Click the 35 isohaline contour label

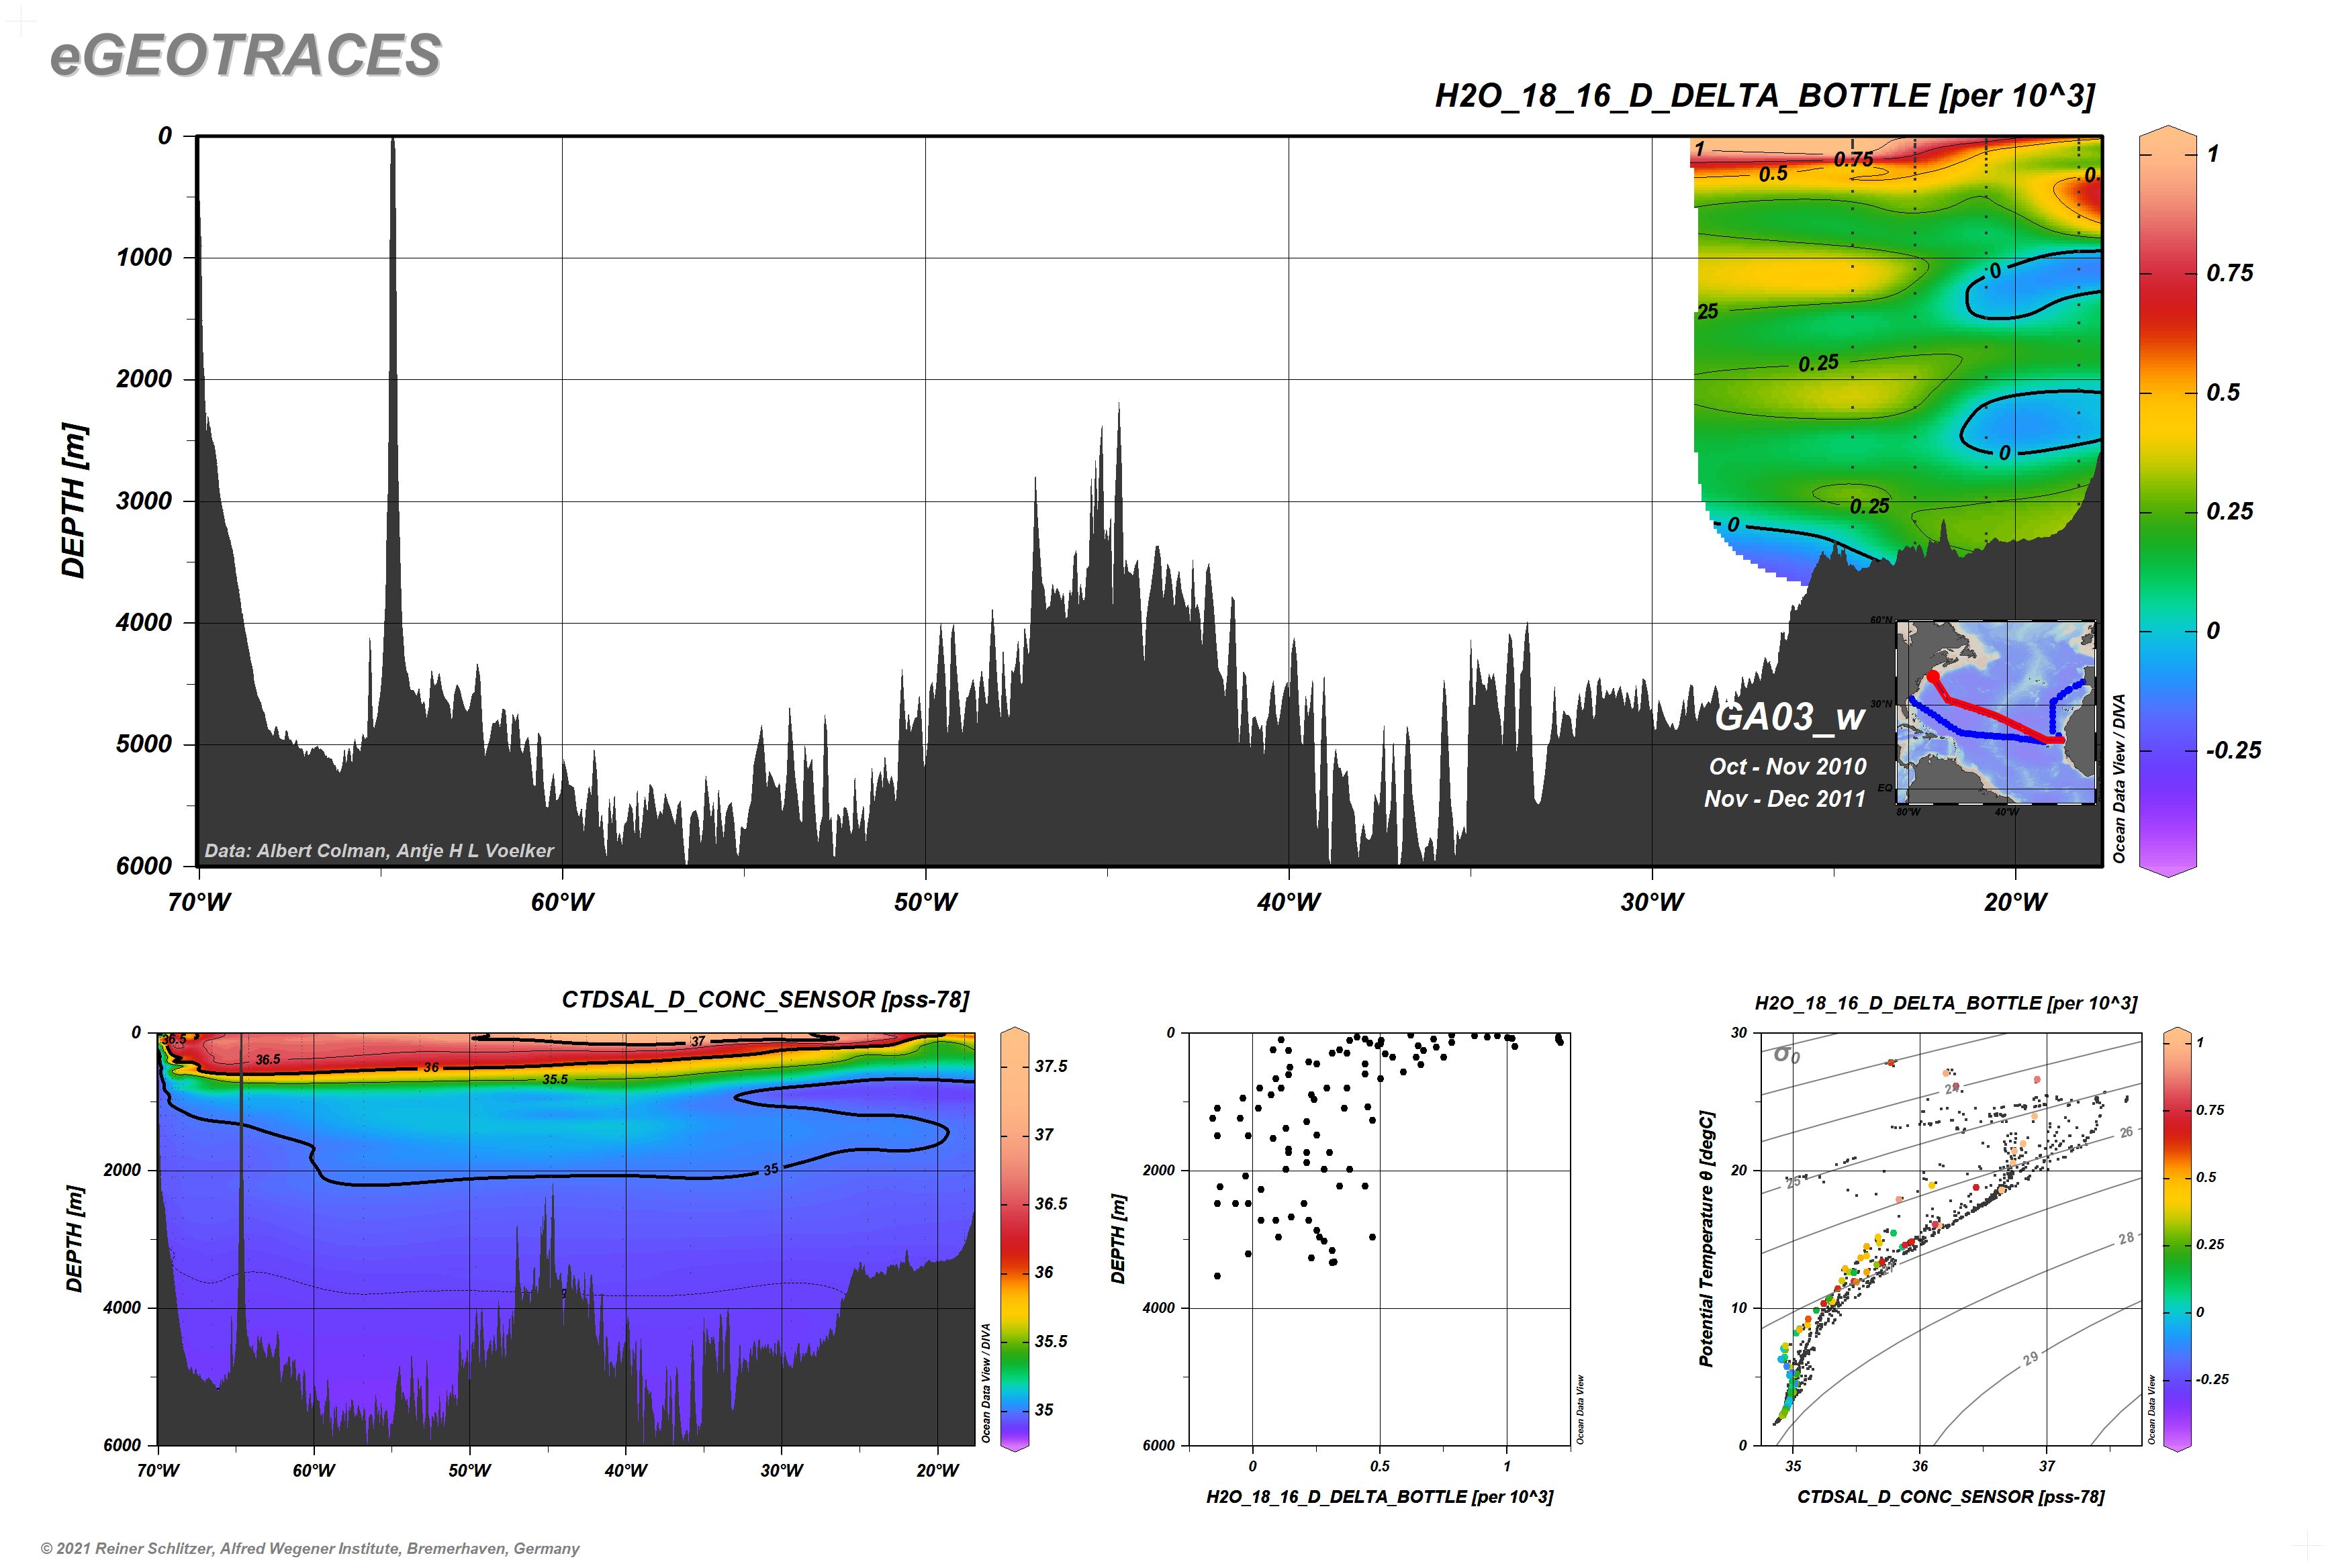[770, 1169]
